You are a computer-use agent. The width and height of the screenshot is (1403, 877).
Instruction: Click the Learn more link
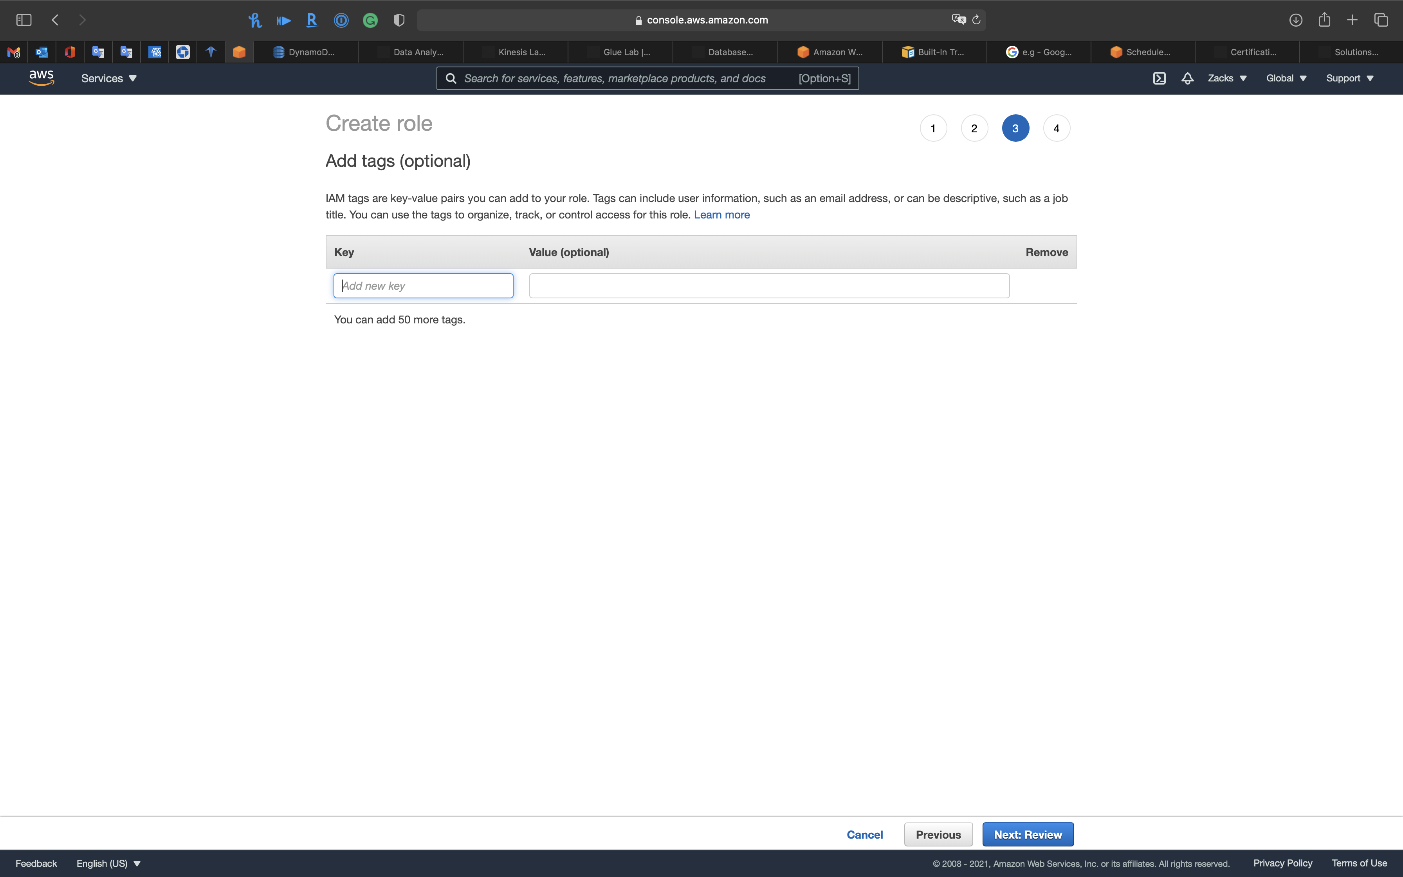(x=721, y=214)
